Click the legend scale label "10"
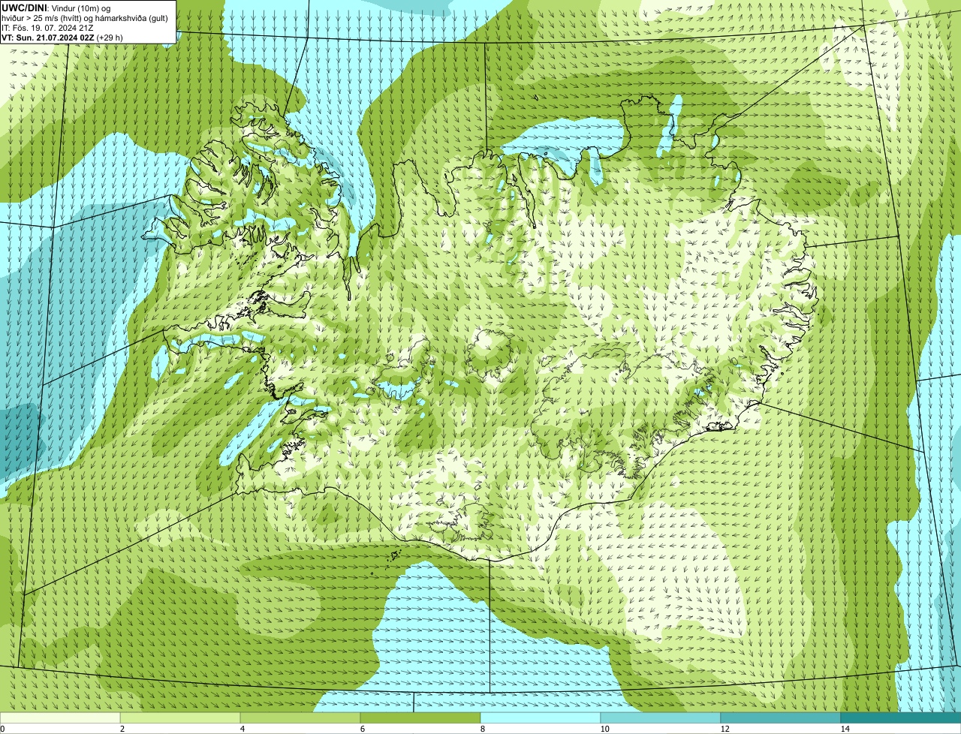The image size is (961, 734). [x=604, y=729]
